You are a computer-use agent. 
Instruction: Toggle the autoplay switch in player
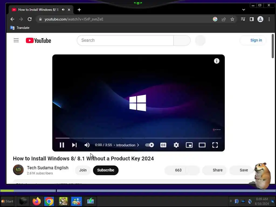pyautogui.click(x=149, y=145)
